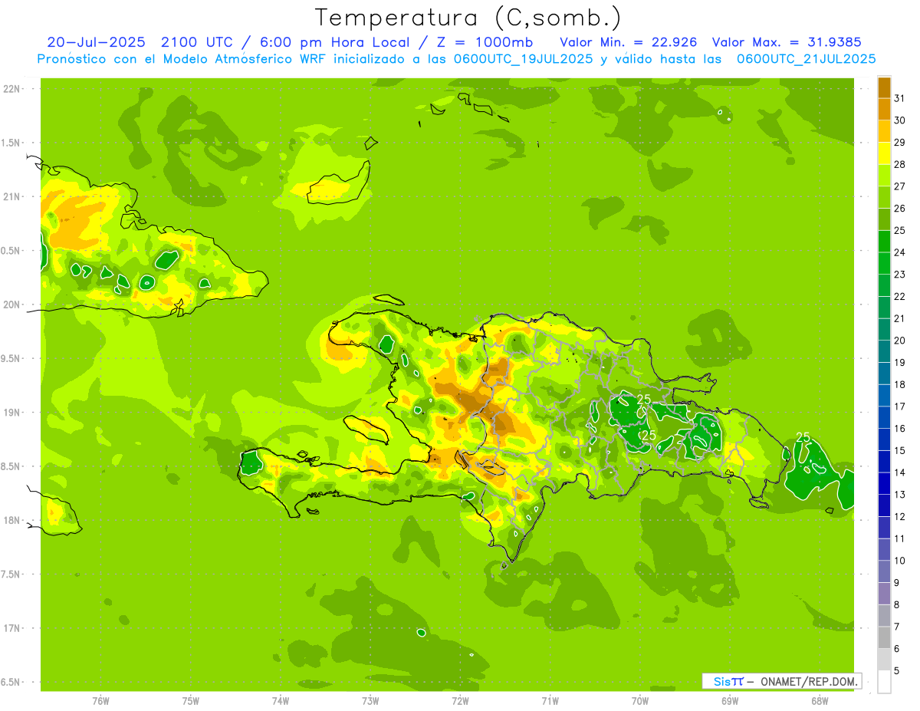Click the legend value label '5'
Viewport: 920px width, 711px height.
click(x=896, y=671)
